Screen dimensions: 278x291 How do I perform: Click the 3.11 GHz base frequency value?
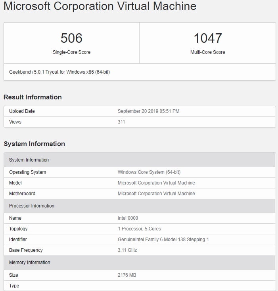[127, 250]
